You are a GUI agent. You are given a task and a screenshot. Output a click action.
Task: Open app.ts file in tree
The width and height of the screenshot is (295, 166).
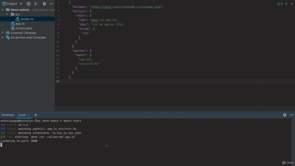pyautogui.click(x=20, y=24)
